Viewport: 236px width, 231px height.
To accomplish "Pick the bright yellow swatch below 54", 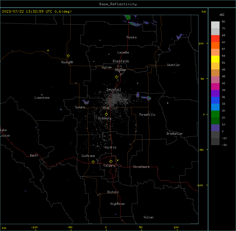I will (x=215, y=59).
